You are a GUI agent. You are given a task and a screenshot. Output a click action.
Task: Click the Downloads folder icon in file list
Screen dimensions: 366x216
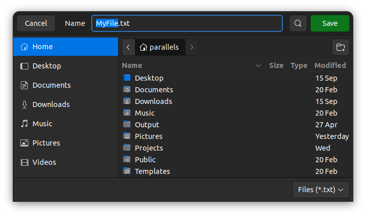(x=127, y=101)
